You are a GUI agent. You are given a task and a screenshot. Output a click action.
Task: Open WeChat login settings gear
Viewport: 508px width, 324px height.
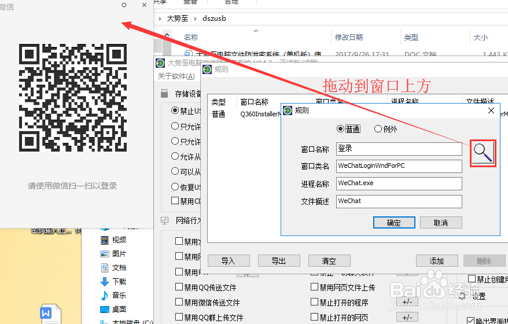pos(124,5)
